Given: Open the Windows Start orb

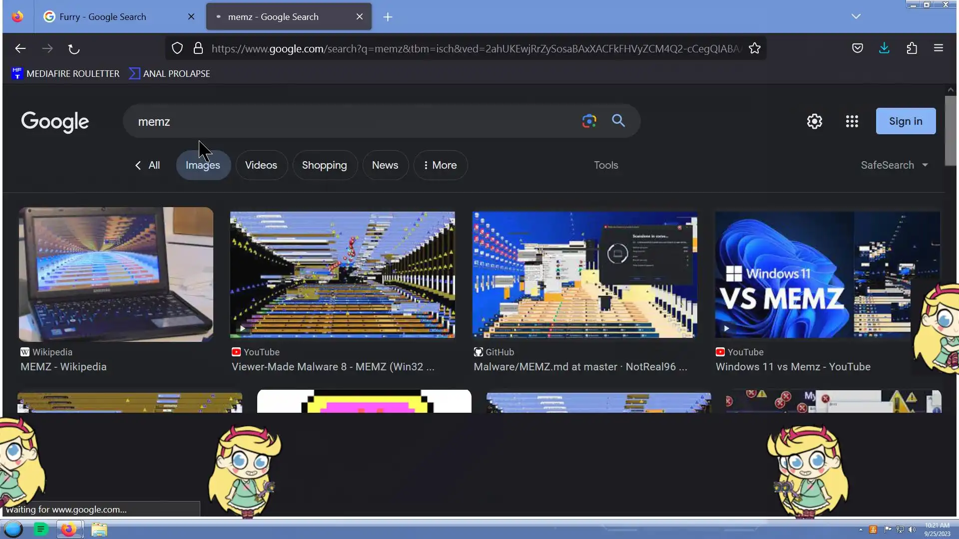Looking at the screenshot, I should [x=13, y=529].
